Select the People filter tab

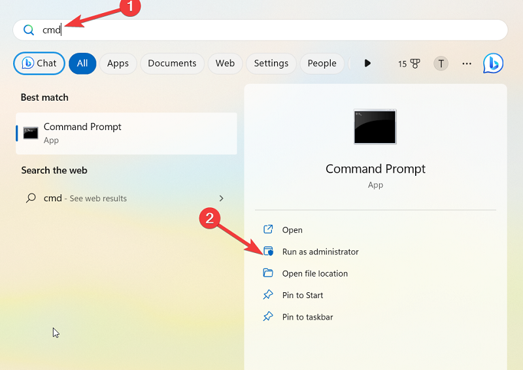click(322, 63)
